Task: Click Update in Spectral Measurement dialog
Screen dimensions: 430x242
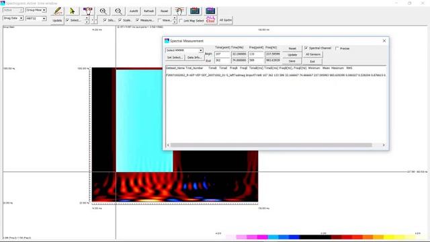Action: click(x=292, y=55)
